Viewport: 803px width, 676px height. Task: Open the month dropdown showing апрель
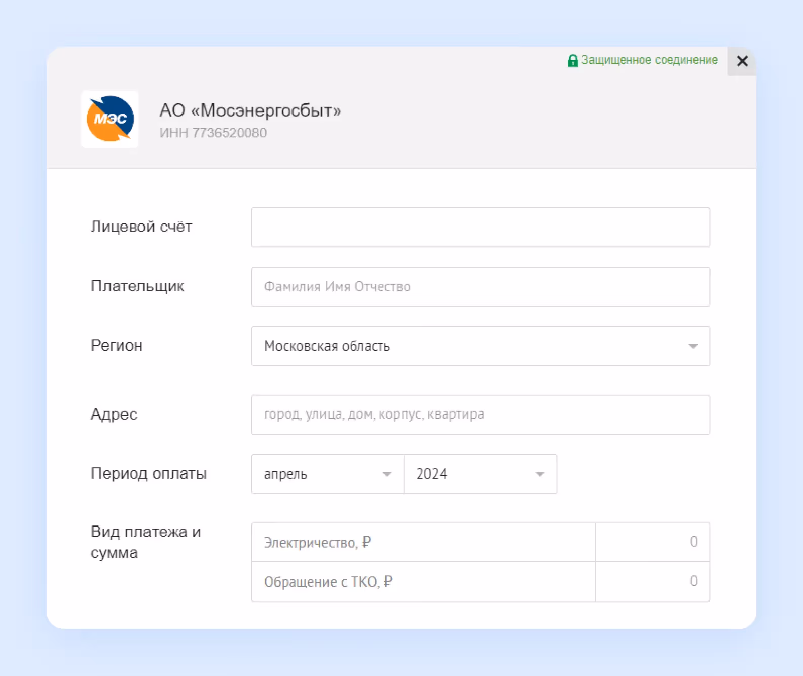coord(327,474)
